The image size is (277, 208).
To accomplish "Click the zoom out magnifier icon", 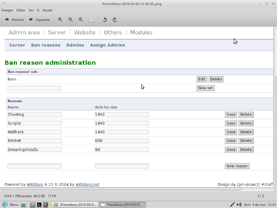I will [71, 19].
